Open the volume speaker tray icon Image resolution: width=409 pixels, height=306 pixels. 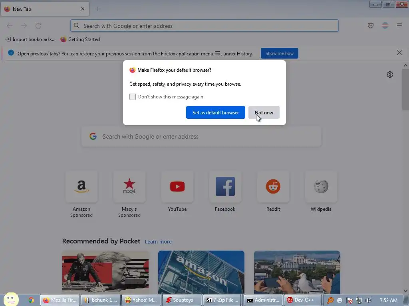[x=368, y=300]
